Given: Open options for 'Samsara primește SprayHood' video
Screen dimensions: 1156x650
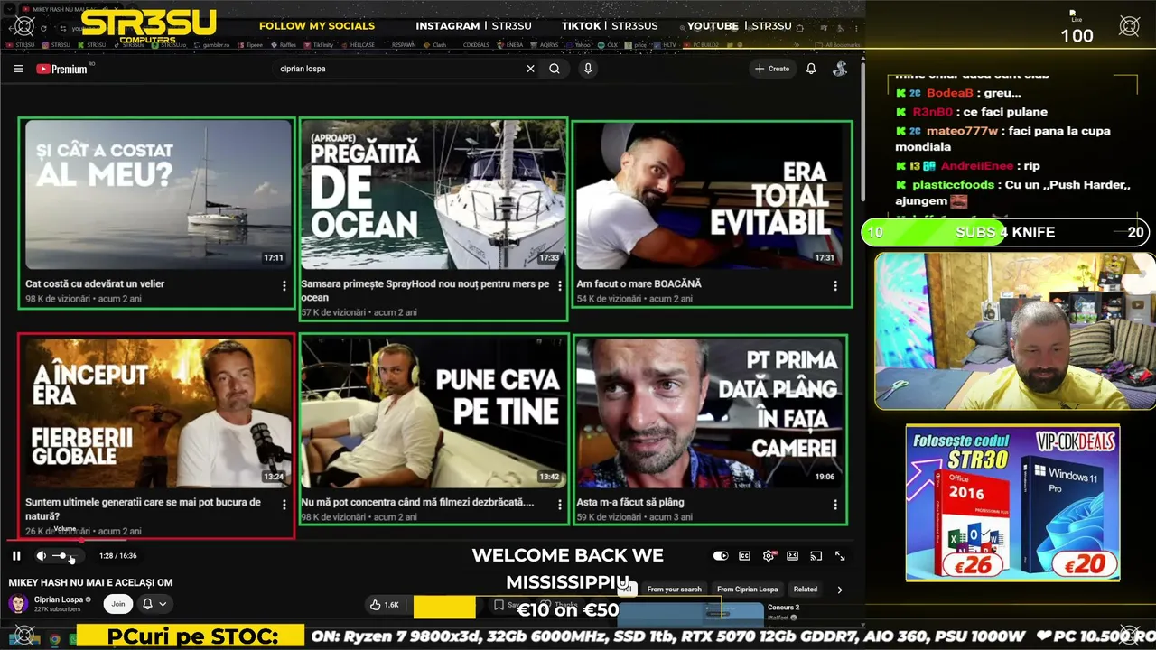Looking at the screenshot, I should pyautogui.click(x=560, y=286).
